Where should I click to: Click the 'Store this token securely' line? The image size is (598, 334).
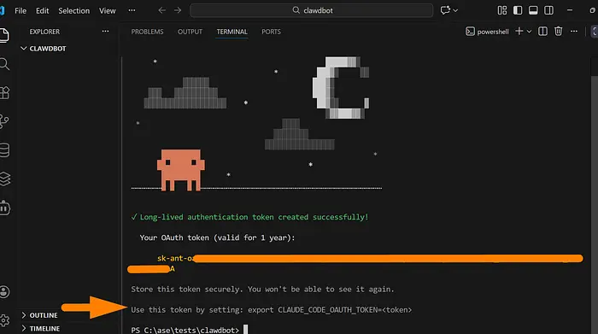(262, 289)
